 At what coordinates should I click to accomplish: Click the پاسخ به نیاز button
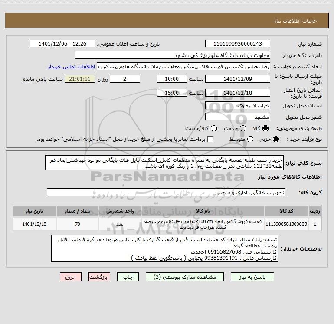point(252,277)
